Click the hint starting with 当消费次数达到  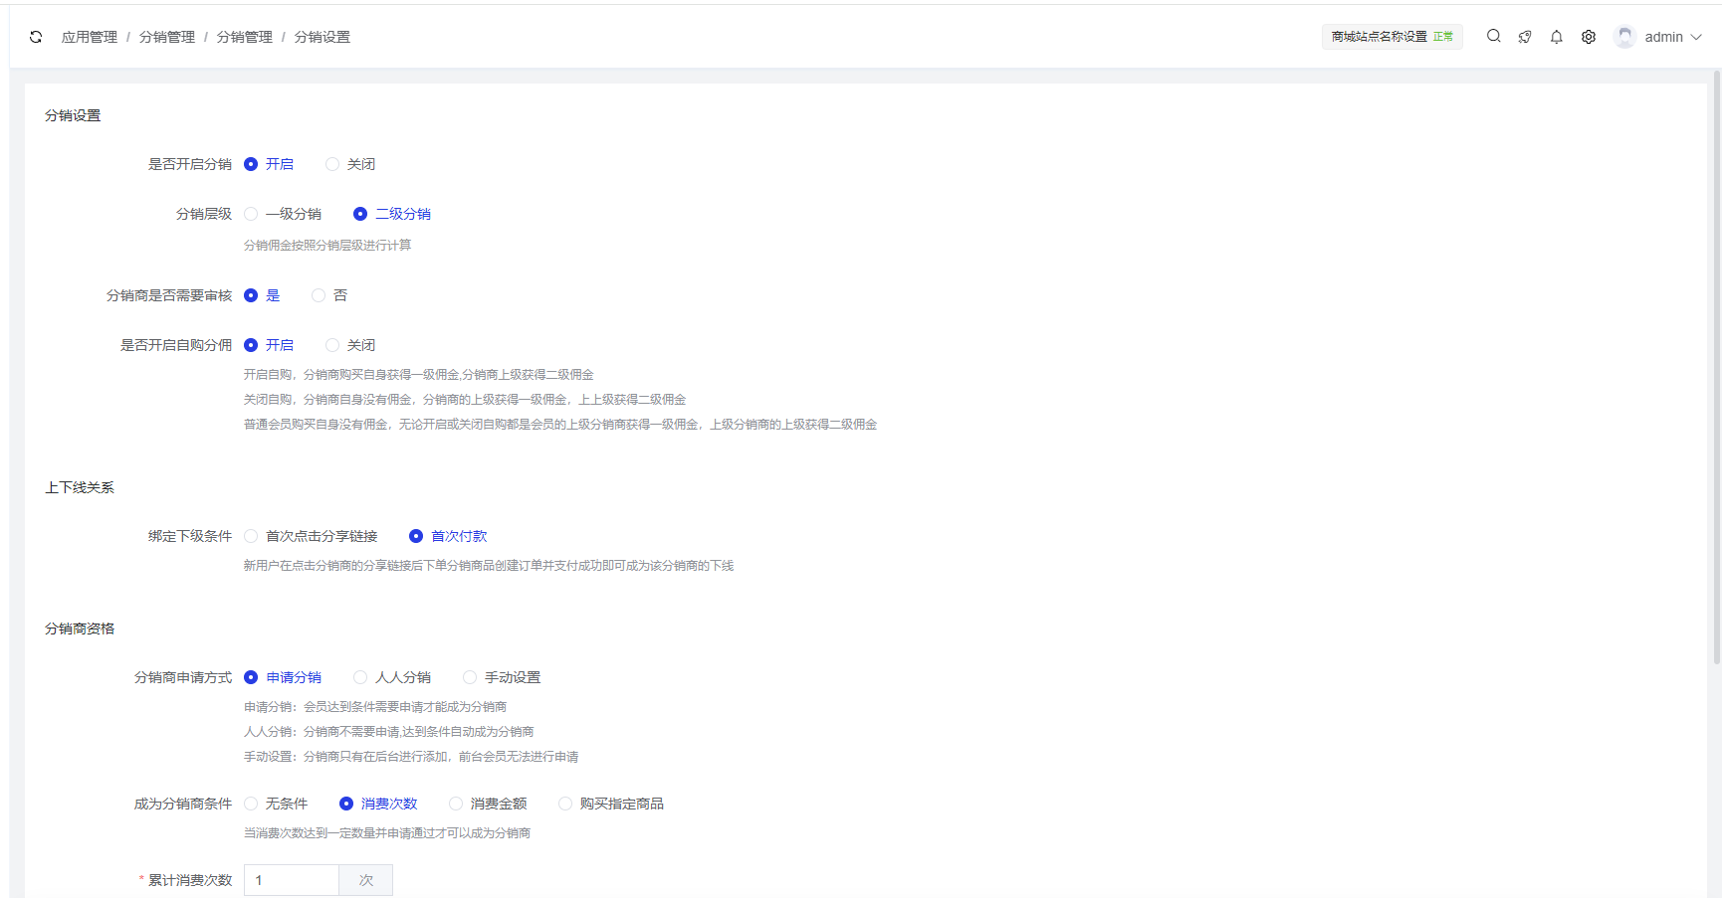tap(387, 832)
